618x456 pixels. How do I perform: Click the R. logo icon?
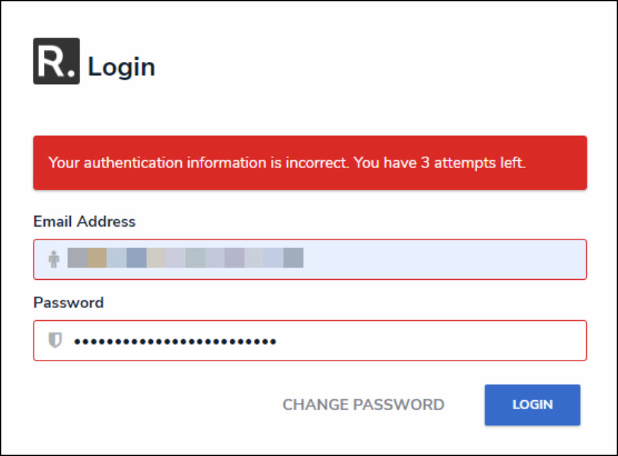tap(56, 61)
